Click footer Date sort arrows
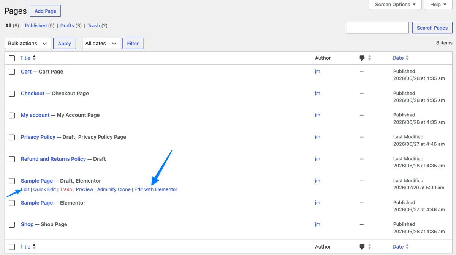Image resolution: width=456 pixels, height=255 pixels. [x=407, y=247]
